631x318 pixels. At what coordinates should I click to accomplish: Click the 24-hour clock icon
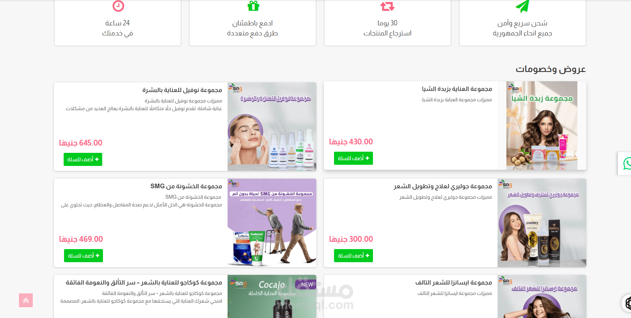[118, 6]
